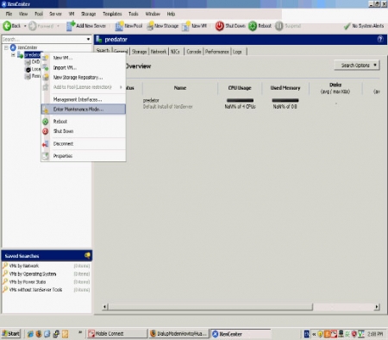Viewport: 388px width, 340px height.
Task: Open the Pool menu
Action: [39, 14]
